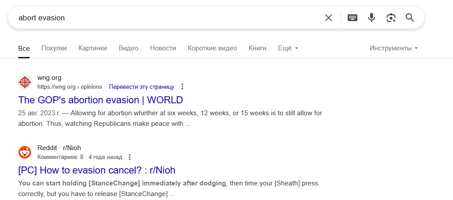Click the magnifying glass search button
The image size is (453, 200).
tap(410, 18)
